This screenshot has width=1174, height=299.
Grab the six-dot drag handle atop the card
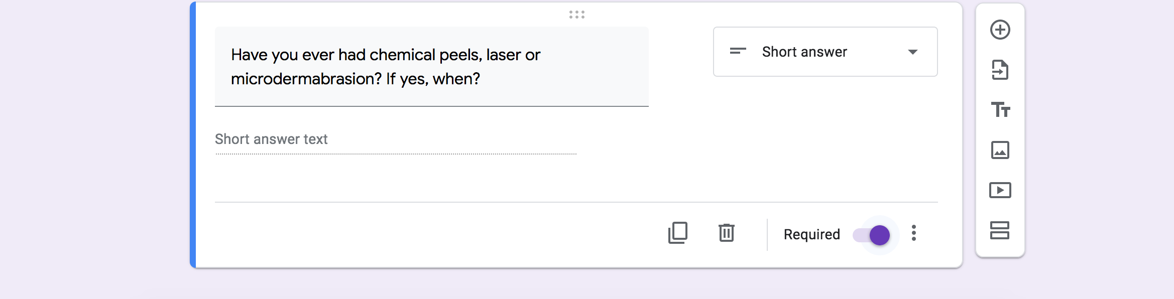pyautogui.click(x=577, y=15)
